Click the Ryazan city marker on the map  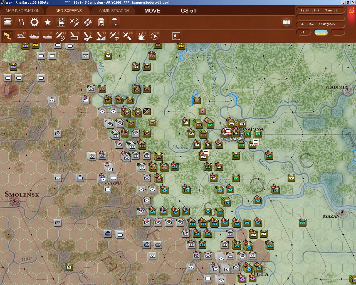pyautogui.click(x=342, y=212)
